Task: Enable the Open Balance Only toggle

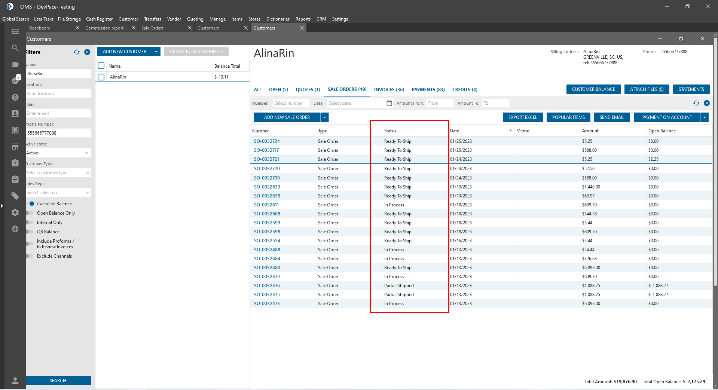Action: 30,213
